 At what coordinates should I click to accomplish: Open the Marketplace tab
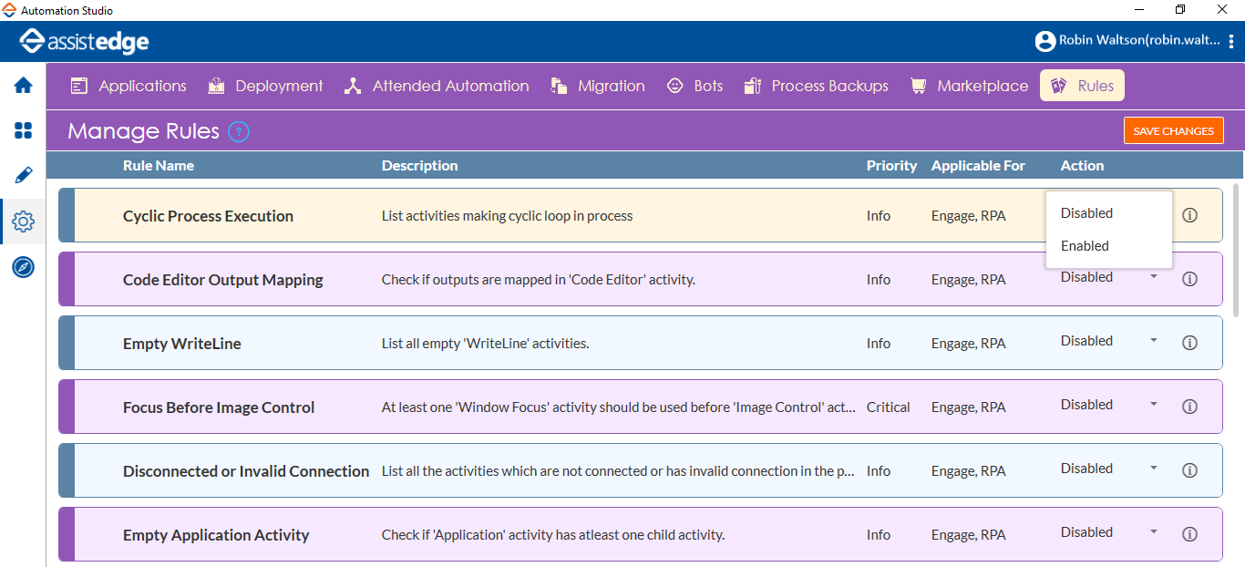[x=969, y=86]
